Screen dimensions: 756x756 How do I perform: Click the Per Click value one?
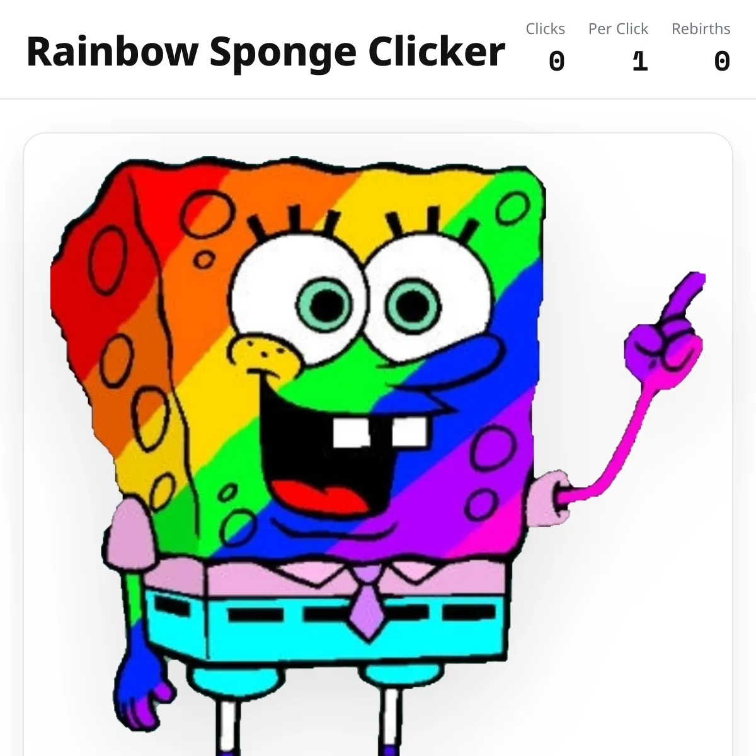[x=639, y=62]
